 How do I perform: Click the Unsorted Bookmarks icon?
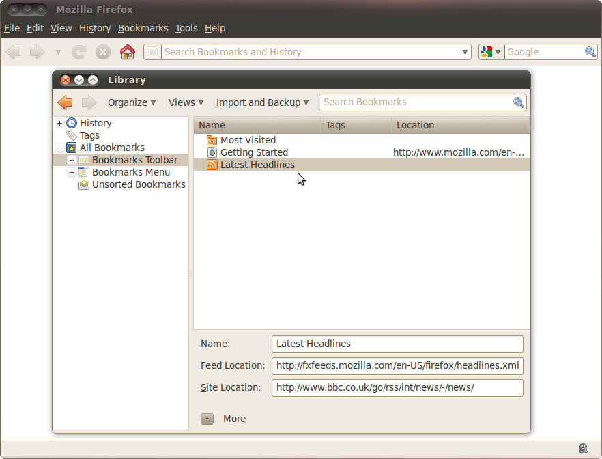[x=84, y=184]
